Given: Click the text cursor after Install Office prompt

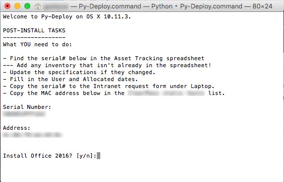Looking at the screenshot, I should (98, 156).
